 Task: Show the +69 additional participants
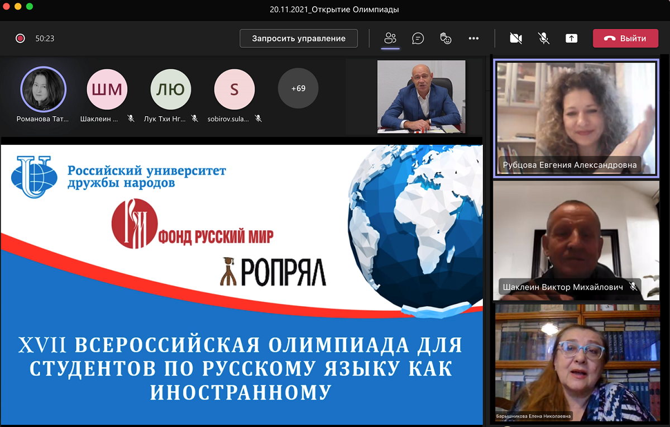point(298,88)
